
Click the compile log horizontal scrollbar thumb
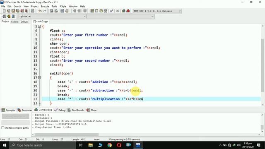66,135
